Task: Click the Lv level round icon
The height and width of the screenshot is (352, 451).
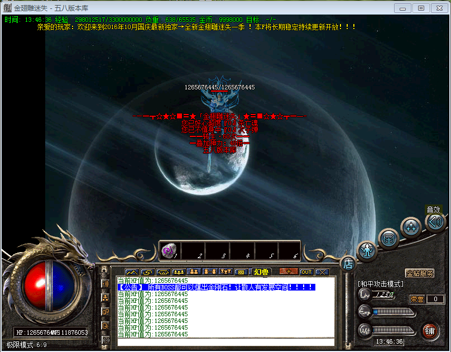Action: (364, 294)
